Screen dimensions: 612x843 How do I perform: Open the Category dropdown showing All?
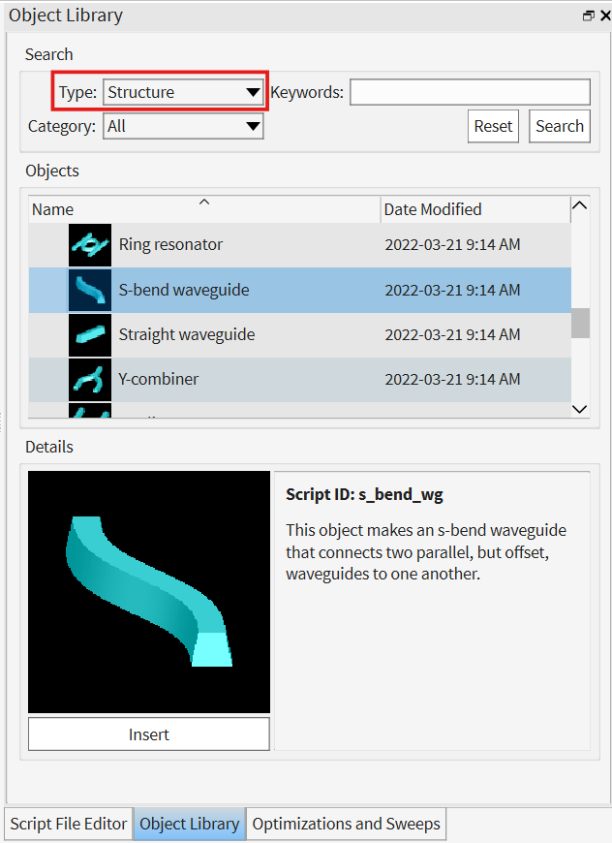point(183,126)
